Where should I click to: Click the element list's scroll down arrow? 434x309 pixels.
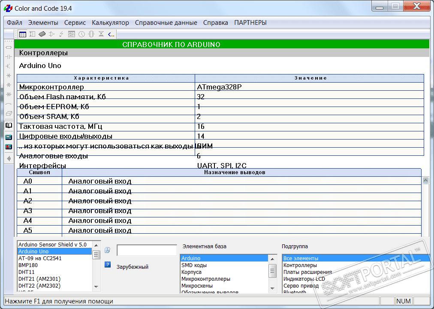96,287
